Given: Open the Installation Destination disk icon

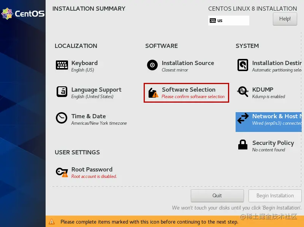Looking at the screenshot, I should click(x=243, y=65).
